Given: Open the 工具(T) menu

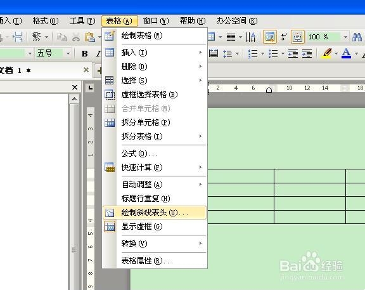Looking at the screenshot, I should (82, 21).
